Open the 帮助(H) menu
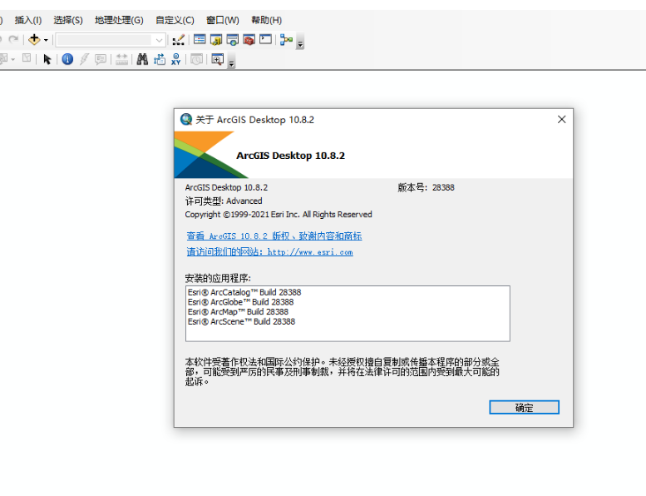This screenshot has width=646, height=496. point(267,20)
